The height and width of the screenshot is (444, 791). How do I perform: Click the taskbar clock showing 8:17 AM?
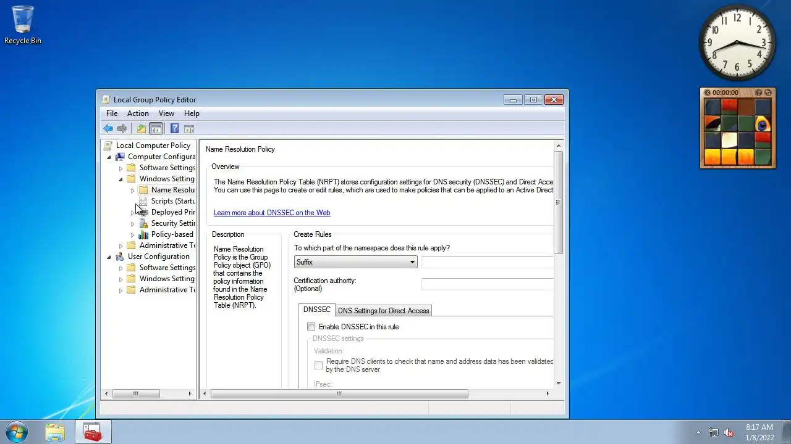[759, 432]
